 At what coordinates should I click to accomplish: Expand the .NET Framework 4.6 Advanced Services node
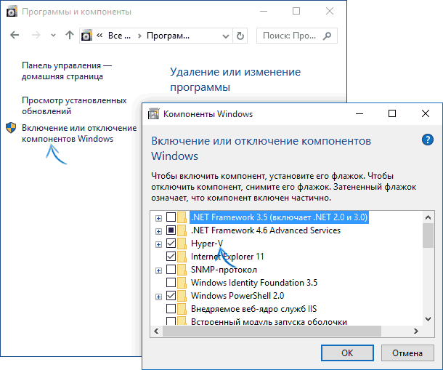point(158,231)
